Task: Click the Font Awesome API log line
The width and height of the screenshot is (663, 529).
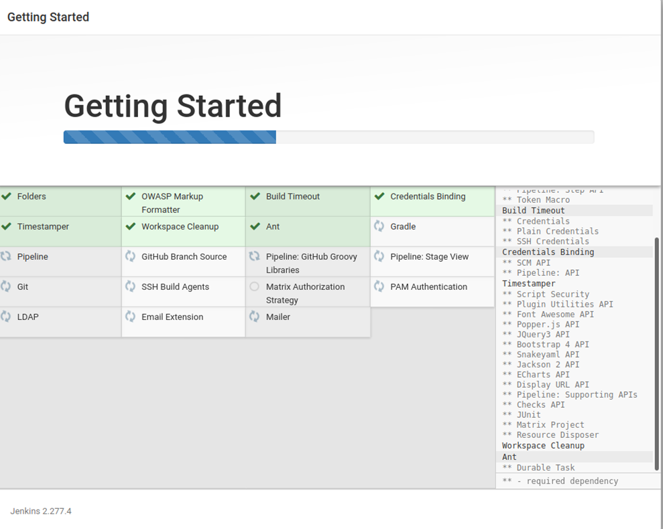Action: pos(548,314)
